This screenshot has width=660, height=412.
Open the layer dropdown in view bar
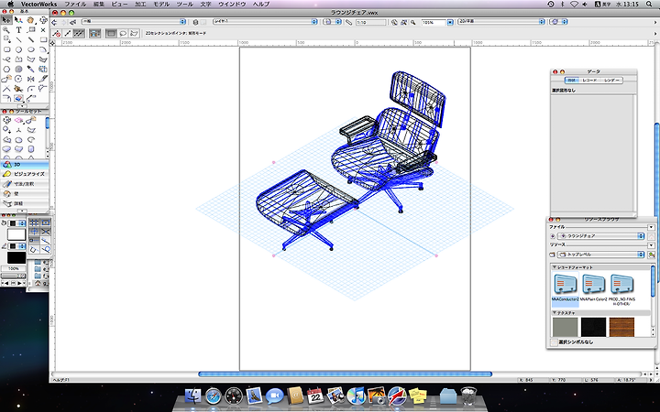pos(265,22)
